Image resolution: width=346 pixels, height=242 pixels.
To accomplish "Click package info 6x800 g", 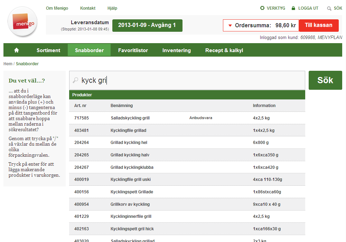I will 261,143.
